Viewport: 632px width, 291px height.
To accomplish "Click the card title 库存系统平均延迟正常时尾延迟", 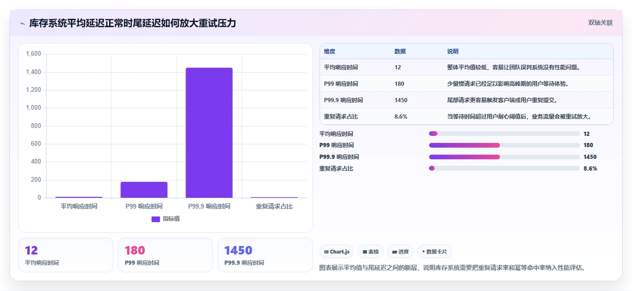I will tap(133, 23).
